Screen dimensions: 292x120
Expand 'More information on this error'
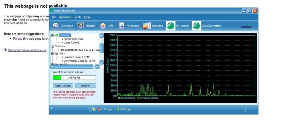(5, 50)
